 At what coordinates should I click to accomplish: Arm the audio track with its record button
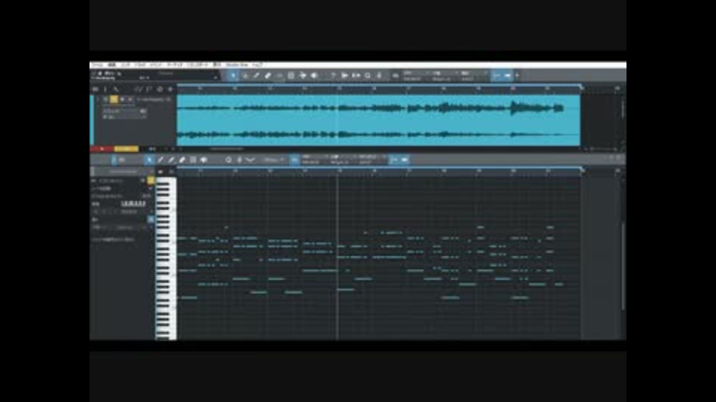click(122, 99)
